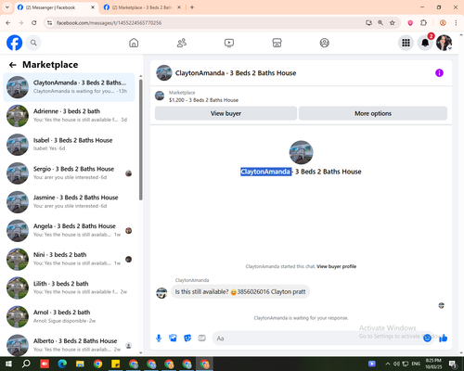Click the message input field
The width and height of the screenshot is (464, 371).
coord(323,339)
